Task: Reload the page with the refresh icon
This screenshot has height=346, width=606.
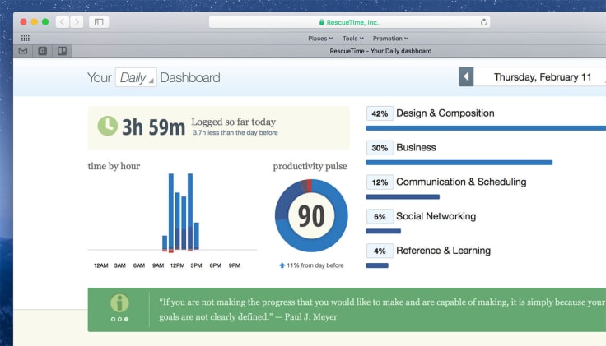Action: 483,22
